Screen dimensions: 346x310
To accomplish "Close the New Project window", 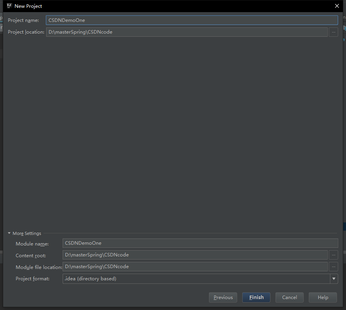I will click(337, 6).
